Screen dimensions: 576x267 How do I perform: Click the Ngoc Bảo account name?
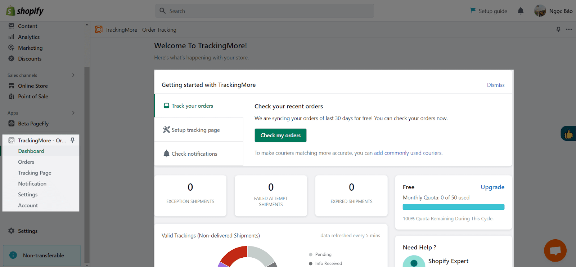tap(561, 11)
